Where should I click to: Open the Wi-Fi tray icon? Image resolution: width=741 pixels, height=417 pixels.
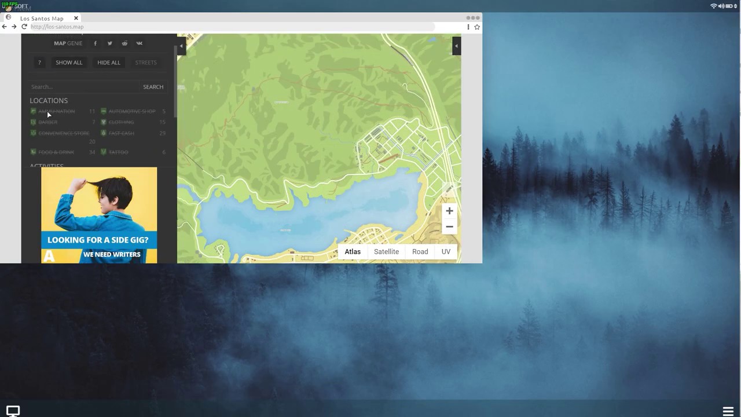coord(714,6)
